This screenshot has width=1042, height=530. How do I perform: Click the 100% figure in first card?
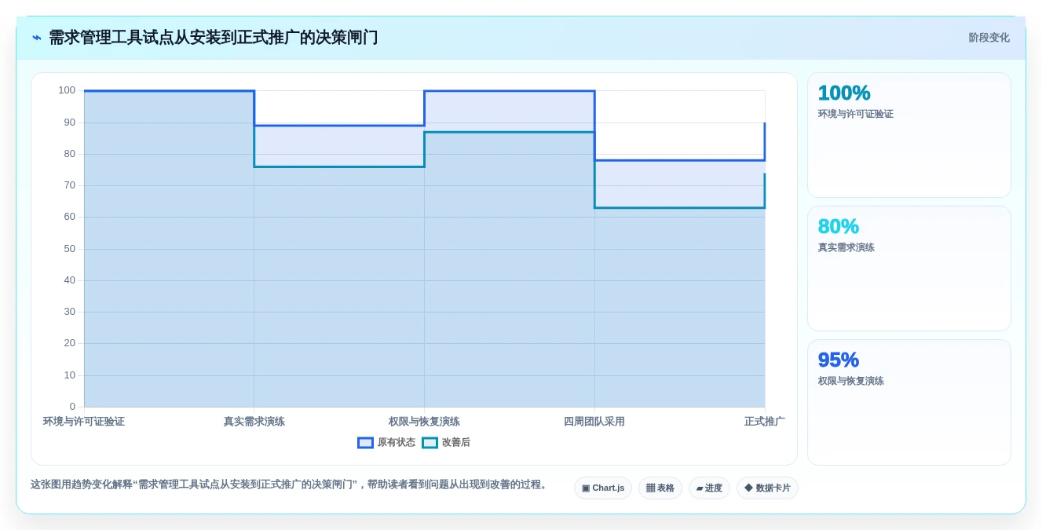click(x=844, y=93)
